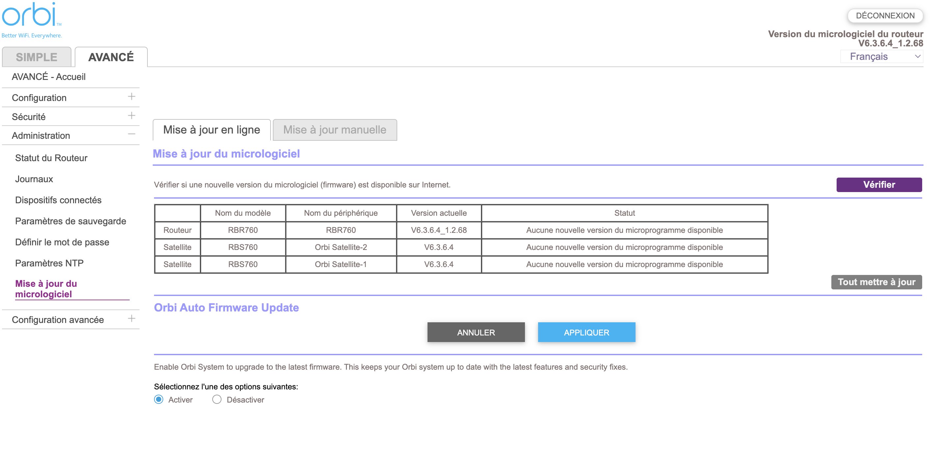
Task: Open the Mise à jour manuelle tab
Action: click(x=335, y=130)
